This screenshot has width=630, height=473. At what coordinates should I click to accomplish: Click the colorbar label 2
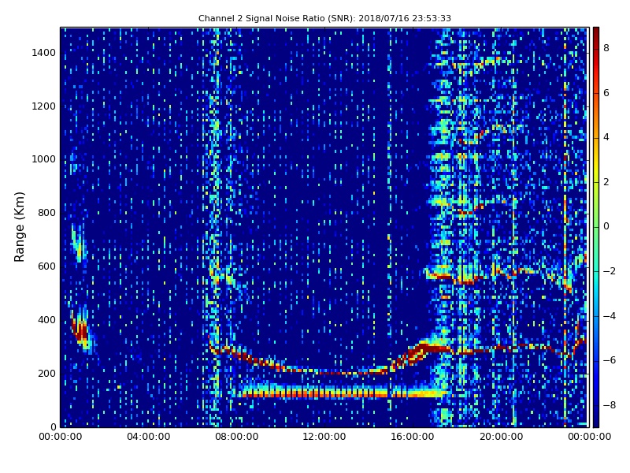pos(606,182)
